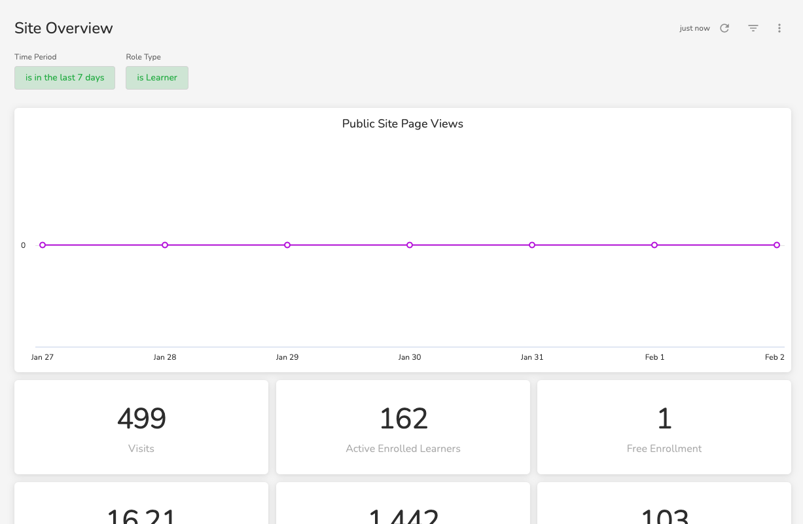803x524 pixels.
Task: Open the three-dot dashboard actions menu
Action: (x=779, y=28)
